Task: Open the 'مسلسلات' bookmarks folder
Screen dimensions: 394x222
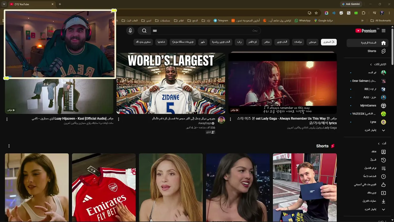Action: [163, 21]
